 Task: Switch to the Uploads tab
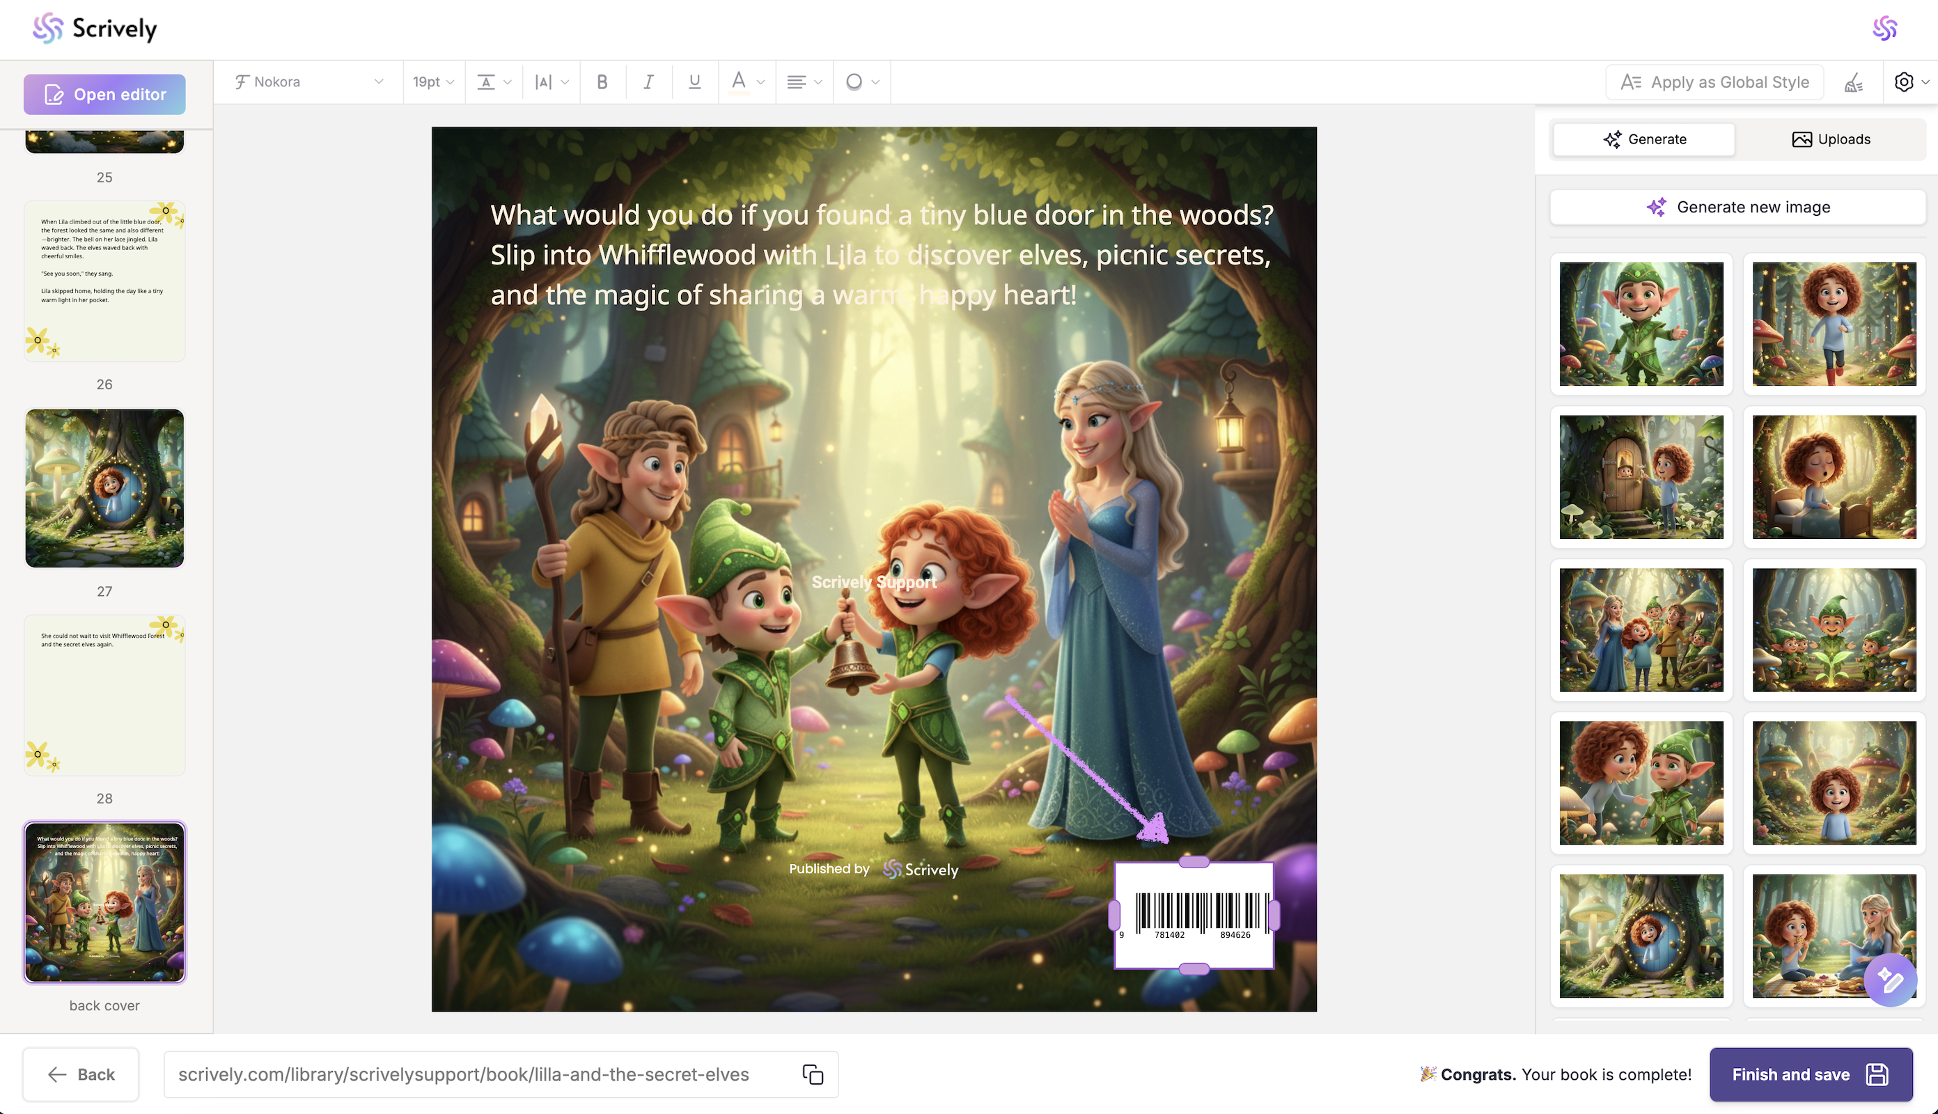click(1830, 139)
